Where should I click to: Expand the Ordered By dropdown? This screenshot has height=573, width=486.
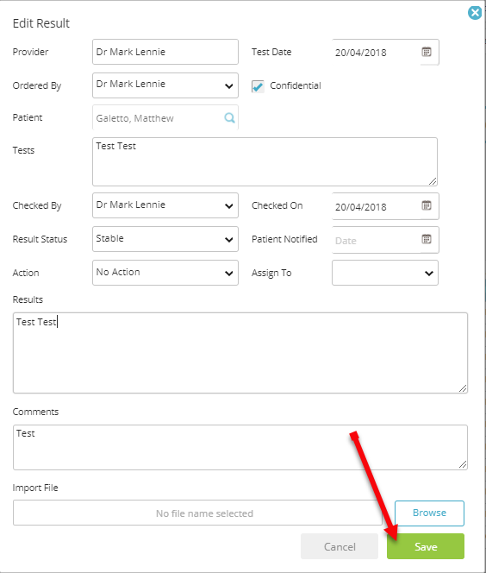[165, 85]
